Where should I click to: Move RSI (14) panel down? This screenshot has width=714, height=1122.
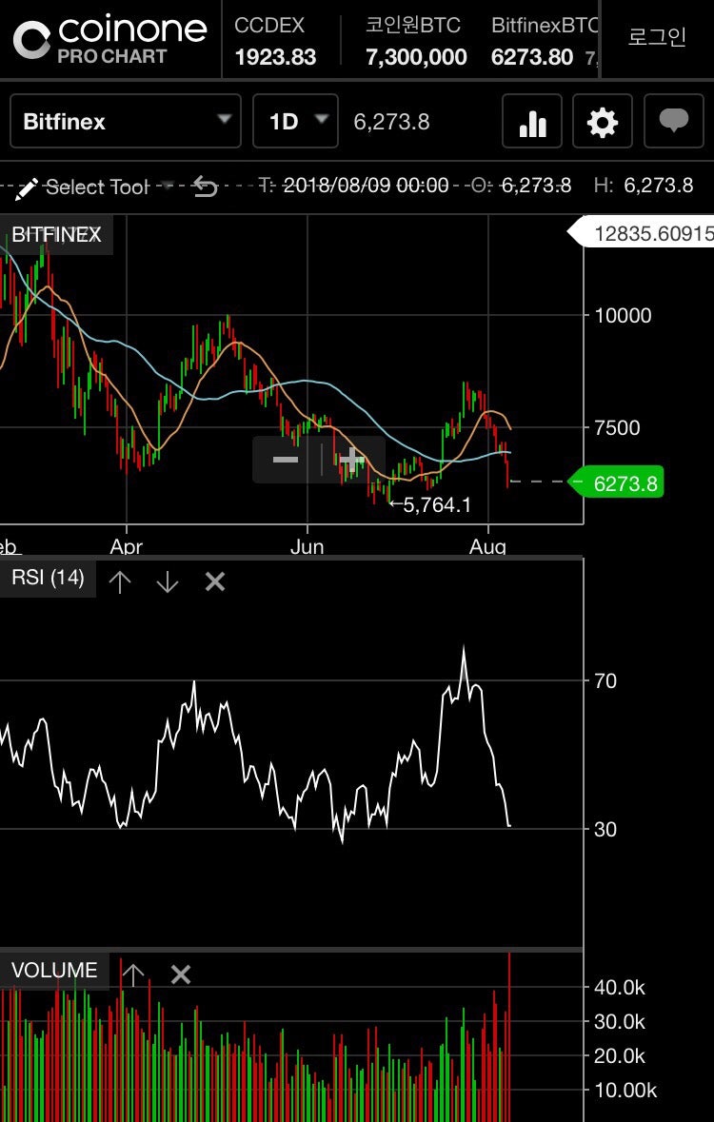pos(167,581)
